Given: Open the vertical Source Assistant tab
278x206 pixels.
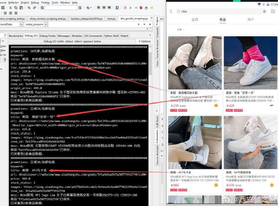Looking at the screenshot, I should click(157, 155).
